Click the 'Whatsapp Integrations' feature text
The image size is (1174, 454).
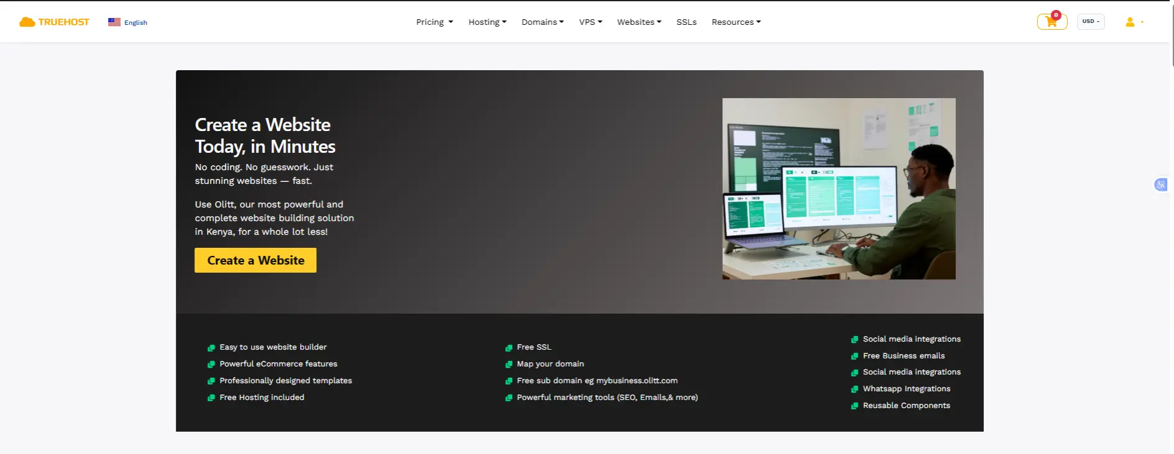[x=906, y=389]
